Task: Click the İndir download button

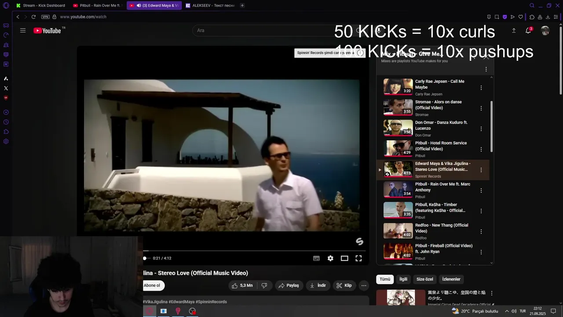Action: (x=318, y=285)
